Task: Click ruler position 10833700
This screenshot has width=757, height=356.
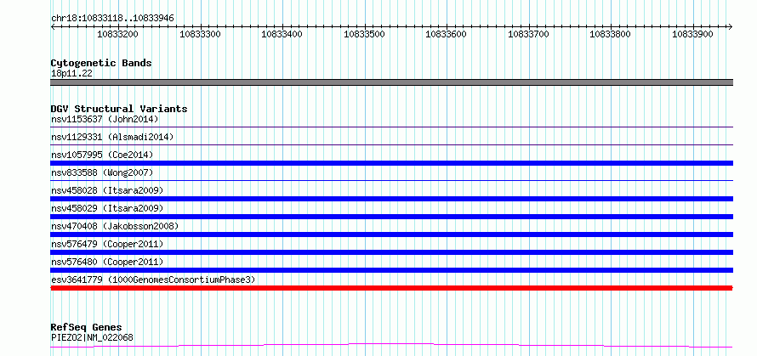Action: (x=529, y=34)
